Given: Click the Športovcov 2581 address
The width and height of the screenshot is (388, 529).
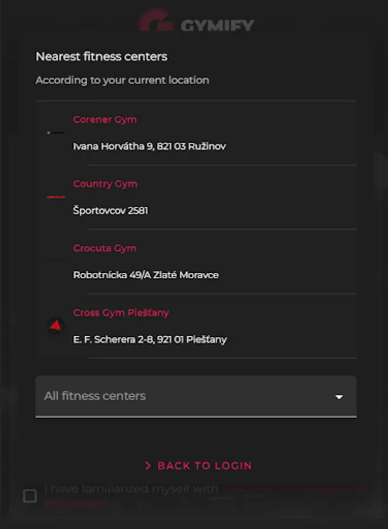Looking at the screenshot, I should tap(110, 210).
